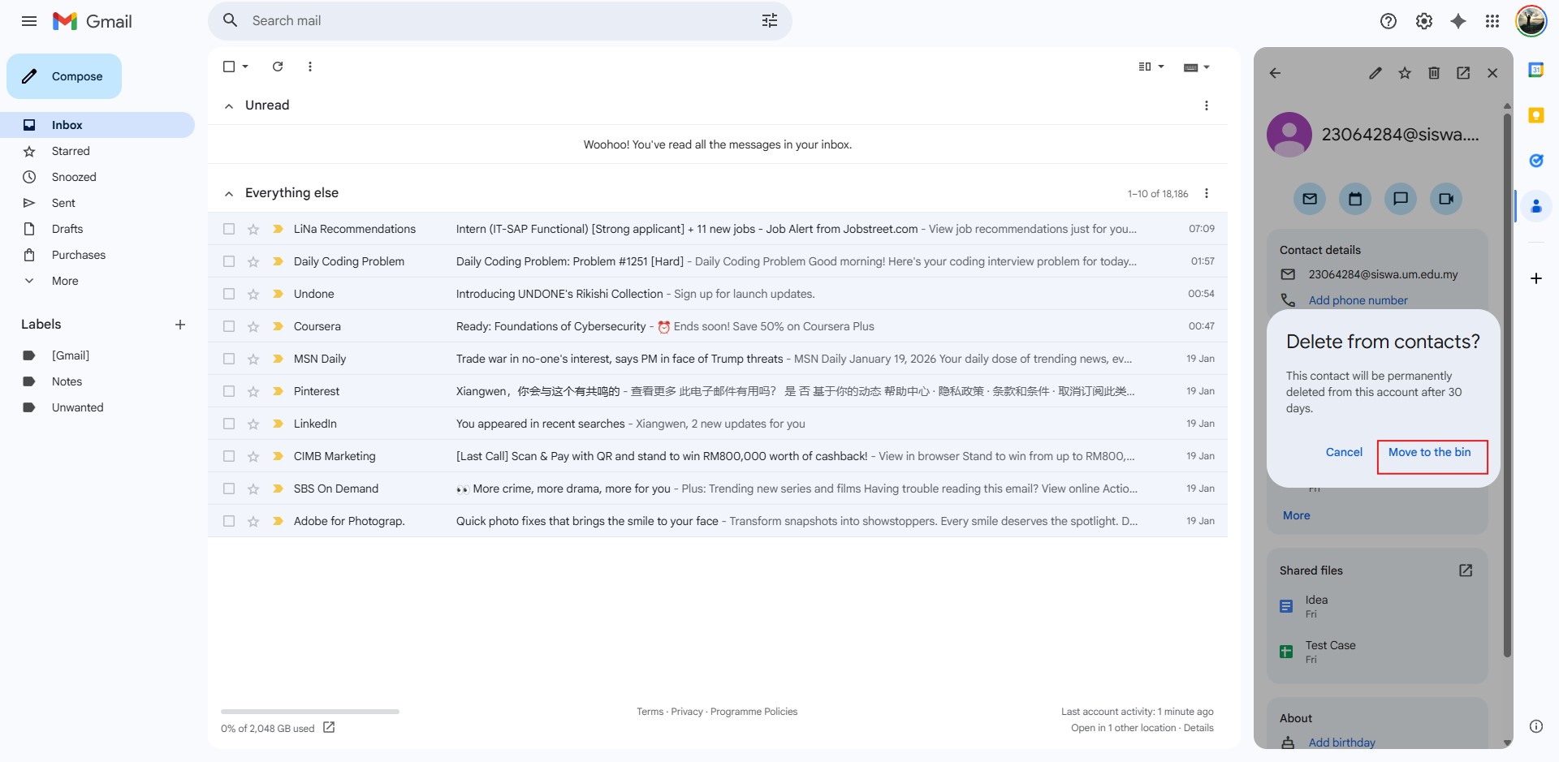Open Google Keep in side panel

(1535, 115)
